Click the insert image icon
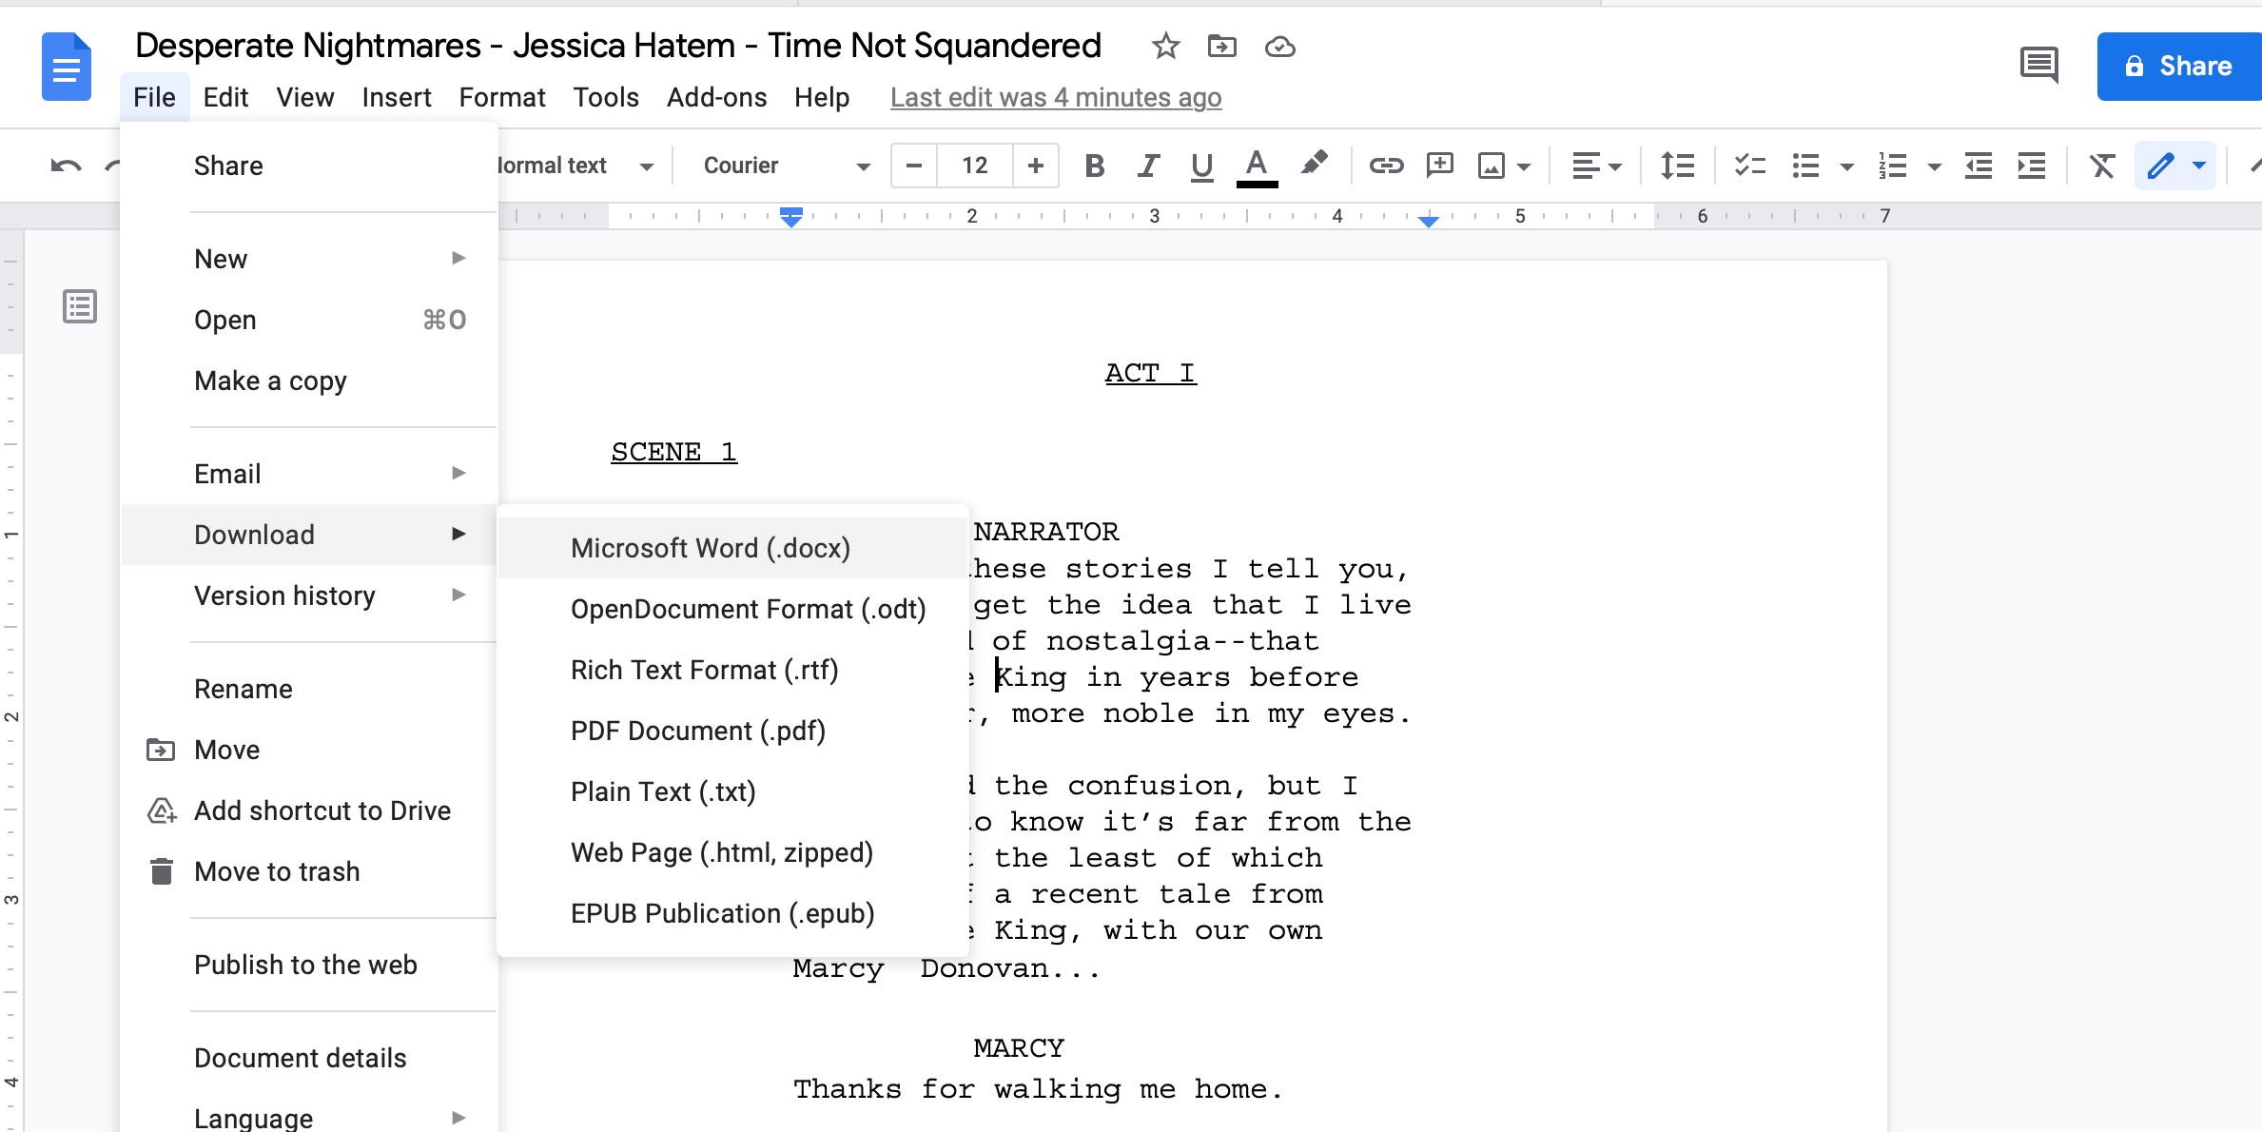Screen dimensions: 2262x1132 click(1491, 166)
